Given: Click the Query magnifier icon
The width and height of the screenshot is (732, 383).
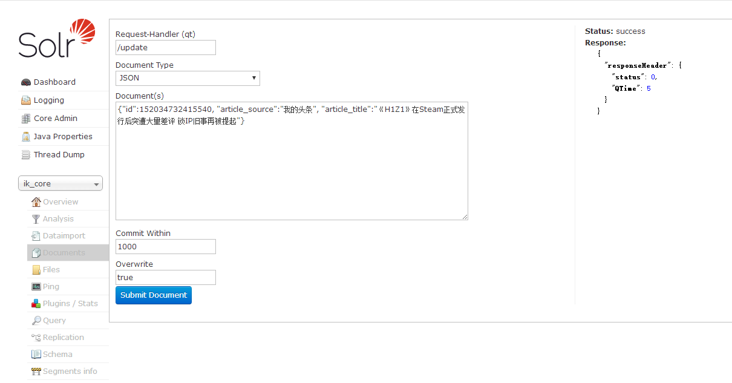Looking at the screenshot, I should pos(36,321).
